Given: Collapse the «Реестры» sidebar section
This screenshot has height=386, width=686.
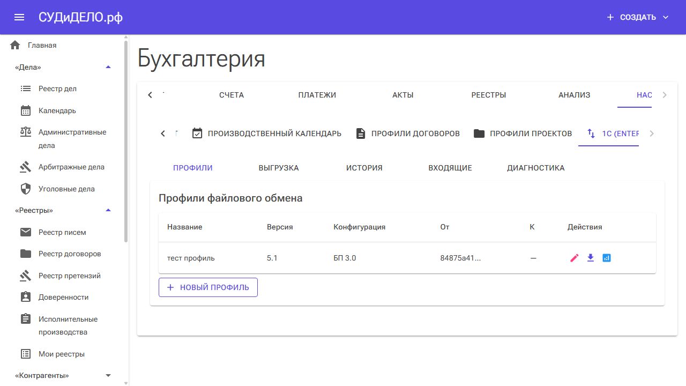Looking at the screenshot, I should click(x=108, y=210).
